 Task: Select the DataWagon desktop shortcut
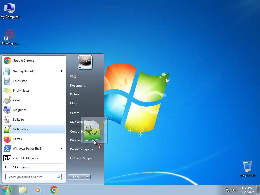coord(10,37)
